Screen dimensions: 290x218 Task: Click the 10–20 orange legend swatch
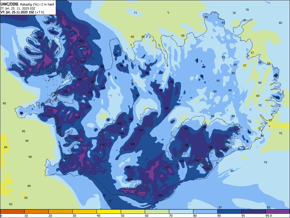coord(37,212)
